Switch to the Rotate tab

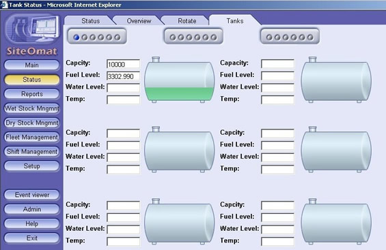pos(187,21)
